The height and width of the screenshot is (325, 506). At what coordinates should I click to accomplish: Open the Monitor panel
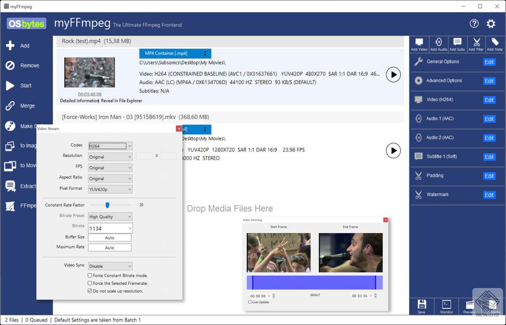(x=446, y=307)
